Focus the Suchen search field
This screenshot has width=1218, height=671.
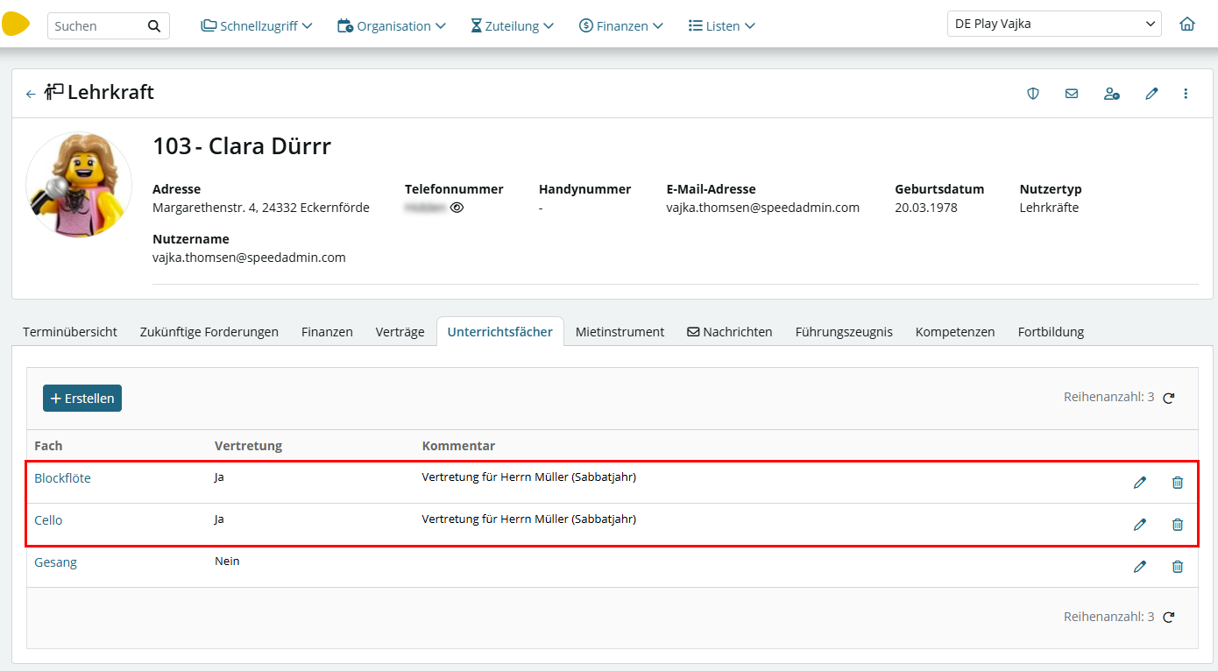point(97,26)
